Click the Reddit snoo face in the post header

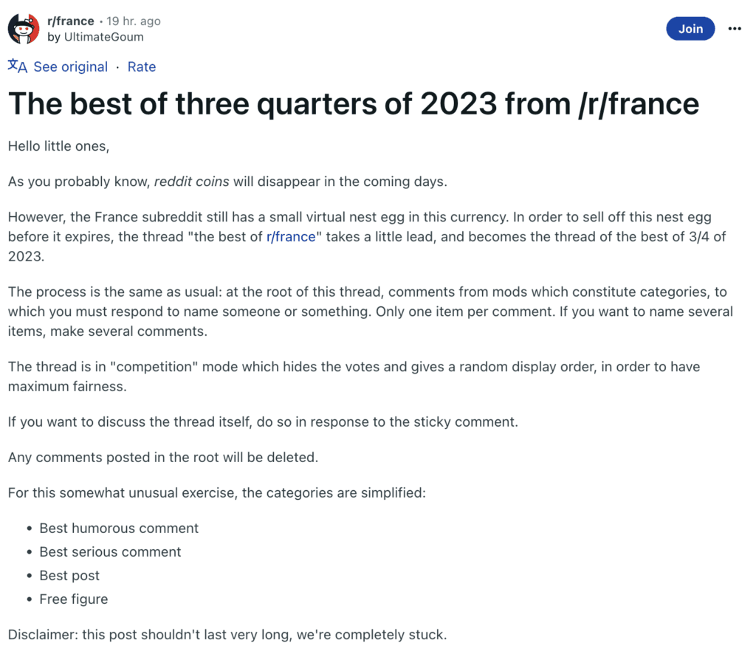pos(22,28)
